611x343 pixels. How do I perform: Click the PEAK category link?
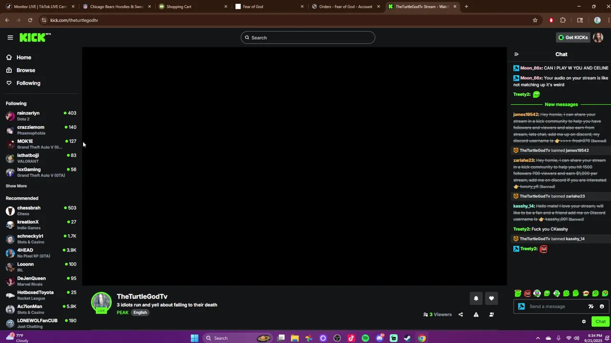point(122,313)
